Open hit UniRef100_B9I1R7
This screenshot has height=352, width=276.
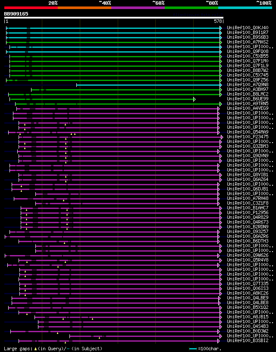(x=248, y=33)
